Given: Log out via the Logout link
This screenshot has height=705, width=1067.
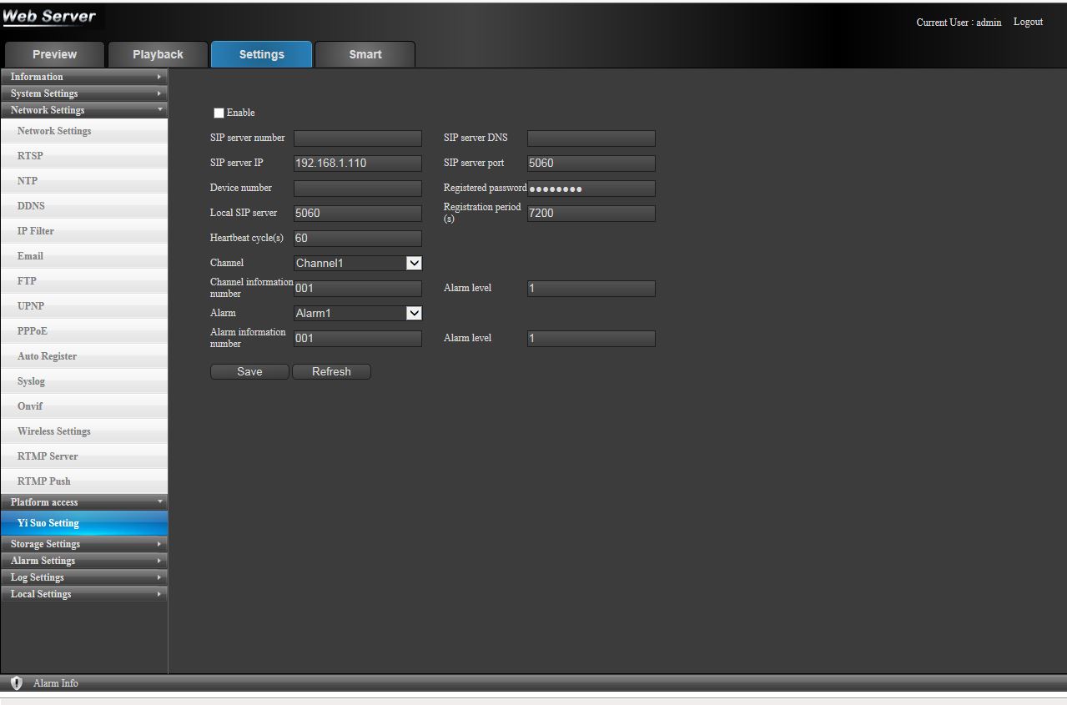Looking at the screenshot, I should [x=1028, y=22].
